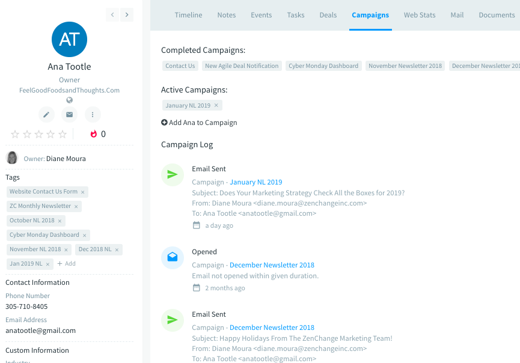Click the blue Opened envelope icon
520x363 pixels.
pyautogui.click(x=173, y=258)
